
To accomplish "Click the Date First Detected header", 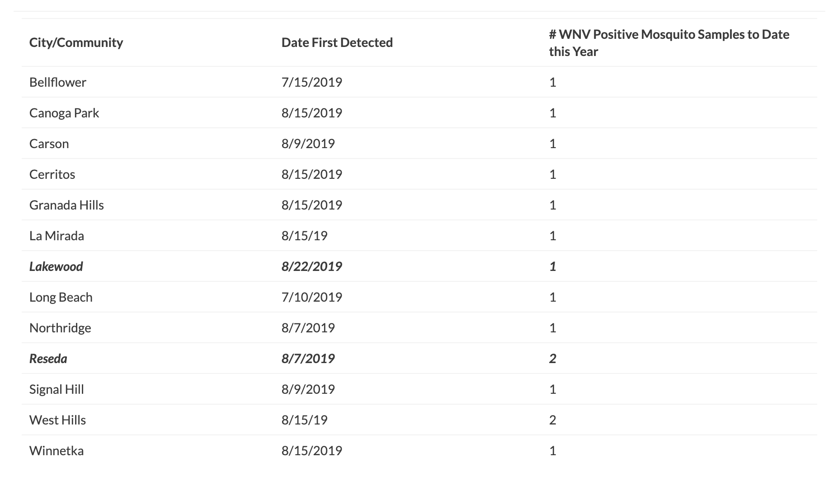I will coord(337,42).
